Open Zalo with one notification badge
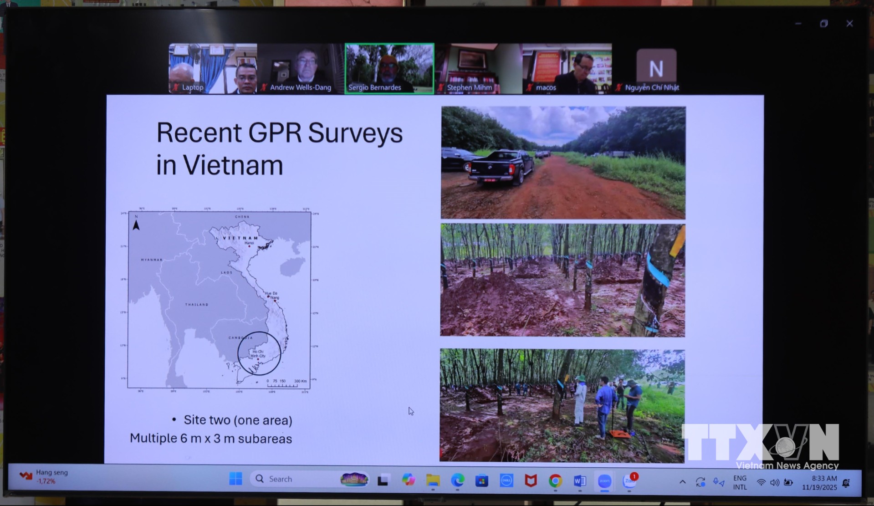 pos(630,480)
